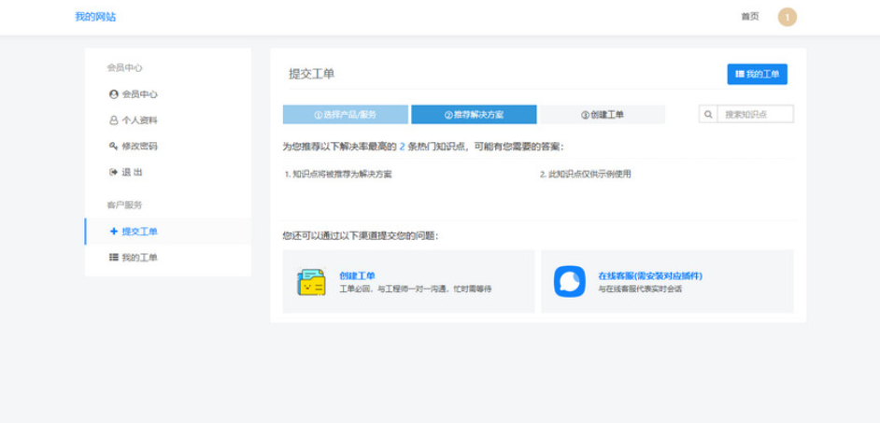Viewport: 880px width, 423px height.
Task: Open the 我的工单 blue button
Action: pos(757,74)
